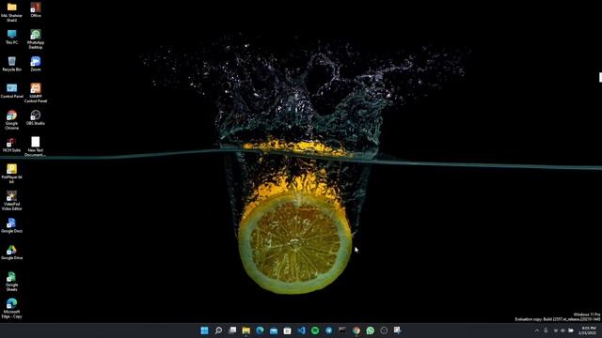Select the NCH Suite desktop shortcut

pos(11,145)
